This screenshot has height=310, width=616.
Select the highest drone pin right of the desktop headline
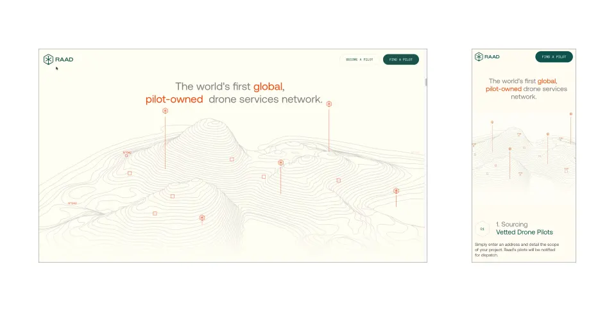click(329, 104)
